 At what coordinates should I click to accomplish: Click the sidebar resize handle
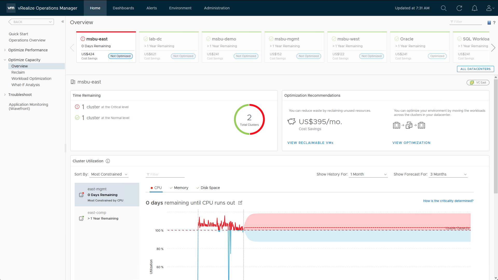[65, 148]
